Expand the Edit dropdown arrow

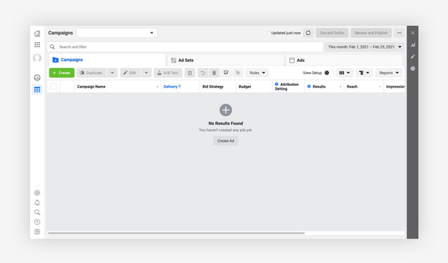click(146, 73)
